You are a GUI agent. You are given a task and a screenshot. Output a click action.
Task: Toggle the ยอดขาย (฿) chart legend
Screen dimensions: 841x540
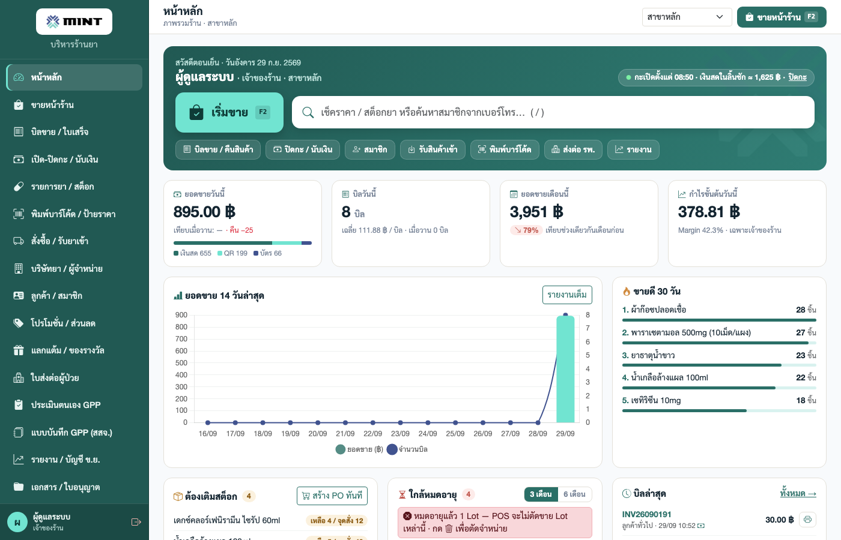click(359, 449)
